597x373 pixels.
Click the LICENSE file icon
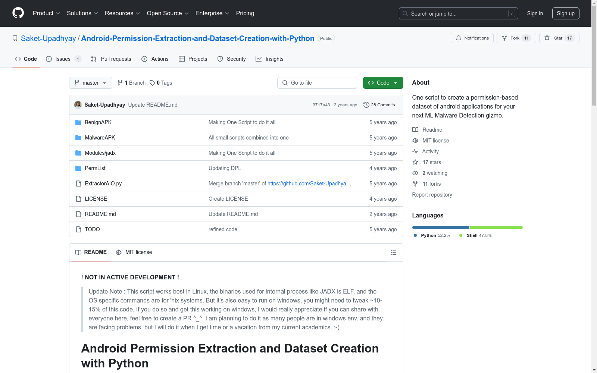[x=78, y=199]
